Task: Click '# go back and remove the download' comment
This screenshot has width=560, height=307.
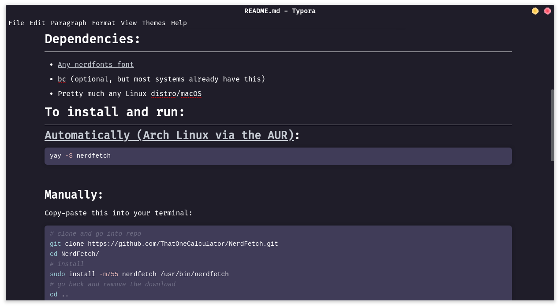Action: coord(112,285)
